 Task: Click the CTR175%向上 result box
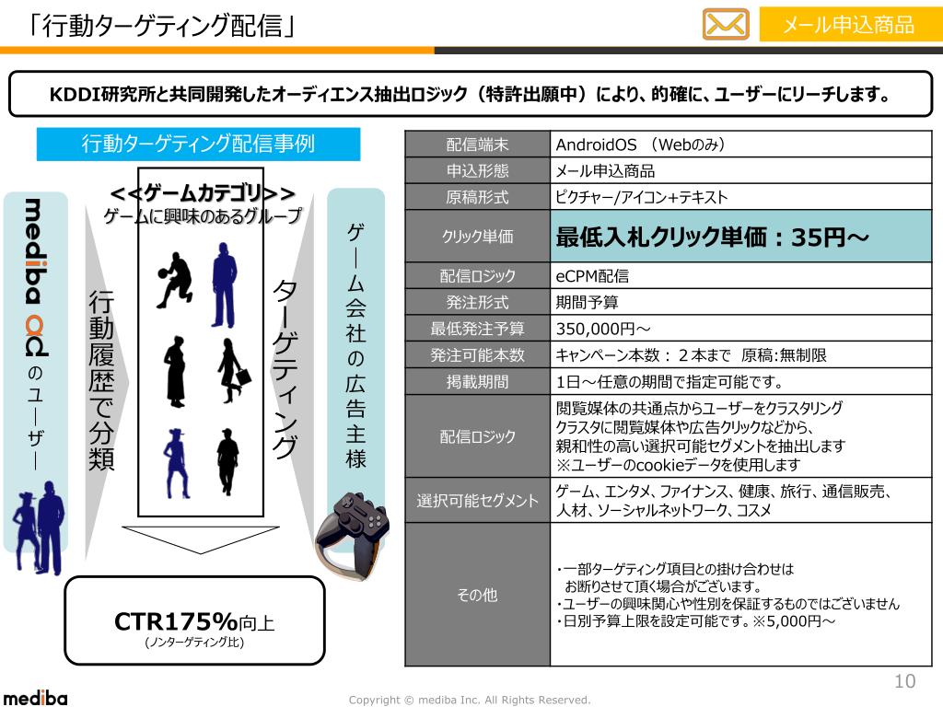[195, 620]
